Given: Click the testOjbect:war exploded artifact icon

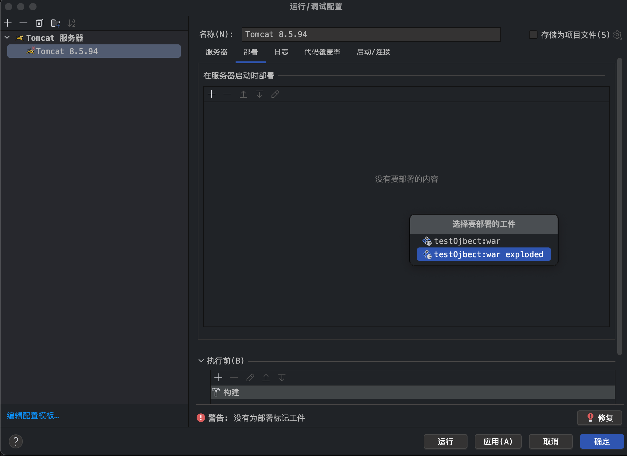Looking at the screenshot, I should coord(427,254).
